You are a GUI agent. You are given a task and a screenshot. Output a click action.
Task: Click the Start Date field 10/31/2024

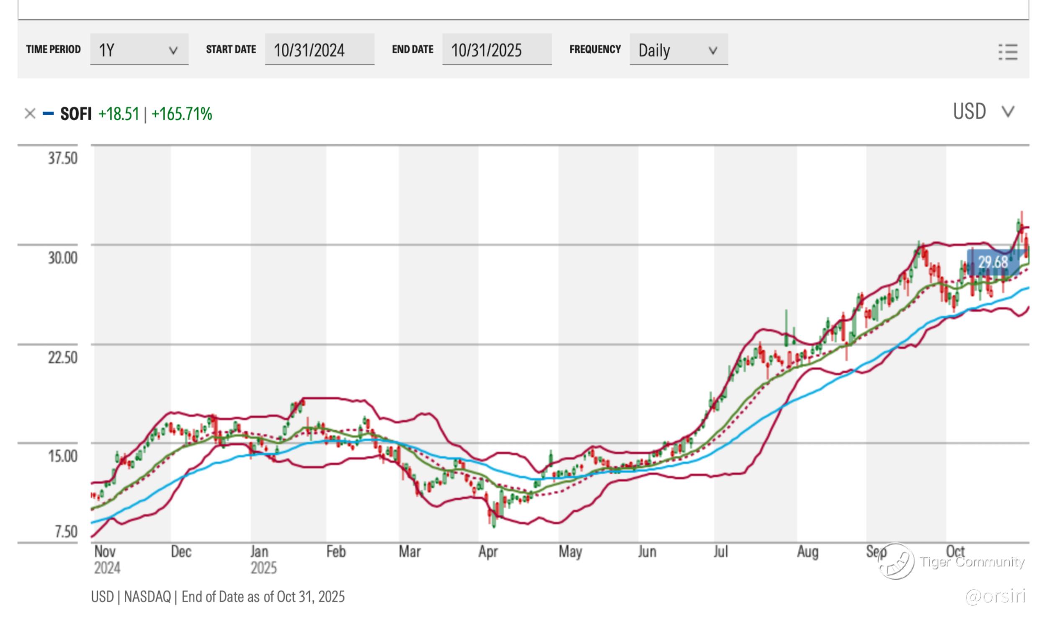(x=319, y=50)
